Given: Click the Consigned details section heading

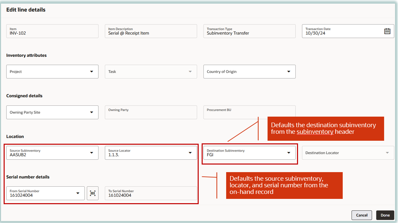Looking at the screenshot, I should point(25,96).
